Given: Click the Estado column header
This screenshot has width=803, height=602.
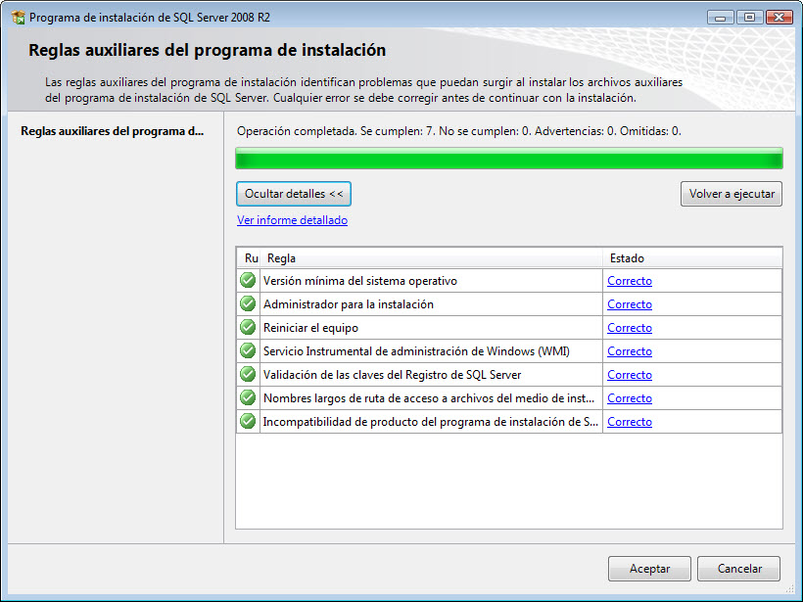Looking at the screenshot, I should tap(692, 258).
